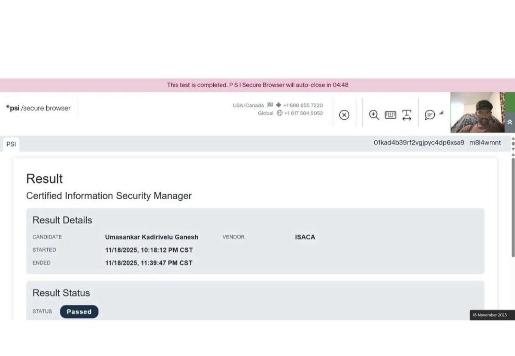Click the vertical page scrollbar
This screenshot has width=515, height=356.
(512, 208)
